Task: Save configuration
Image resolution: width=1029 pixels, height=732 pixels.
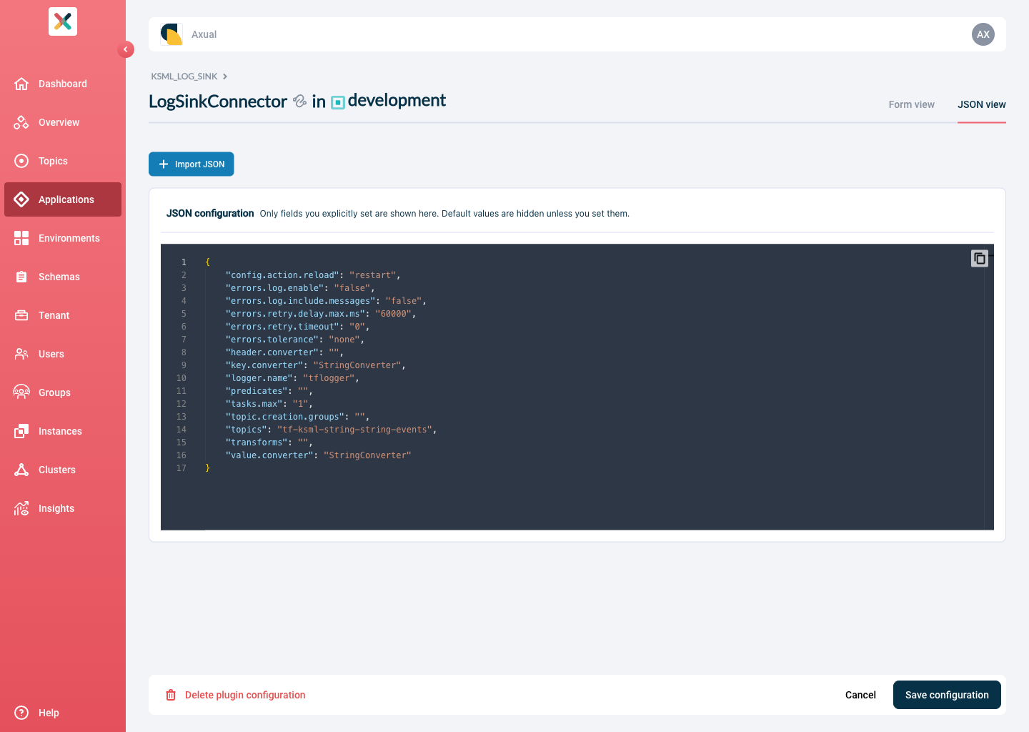Action: 947,695
